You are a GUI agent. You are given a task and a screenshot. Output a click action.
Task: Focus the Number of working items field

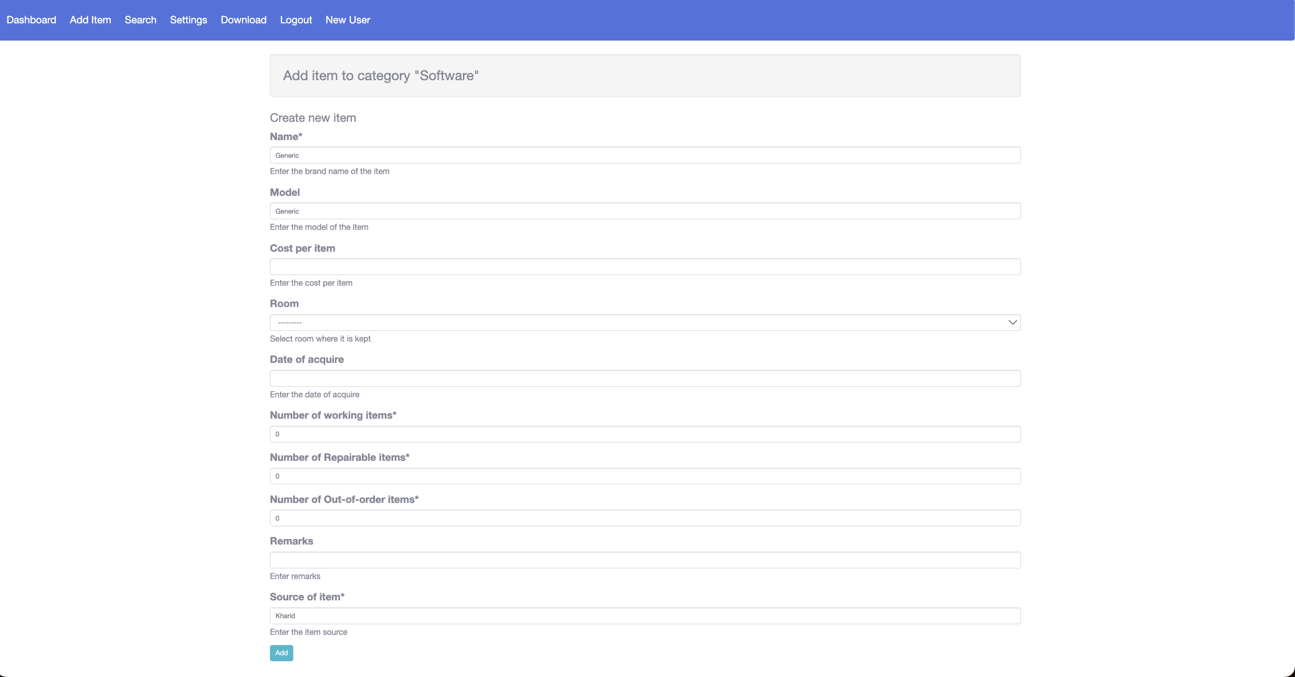tap(644, 434)
